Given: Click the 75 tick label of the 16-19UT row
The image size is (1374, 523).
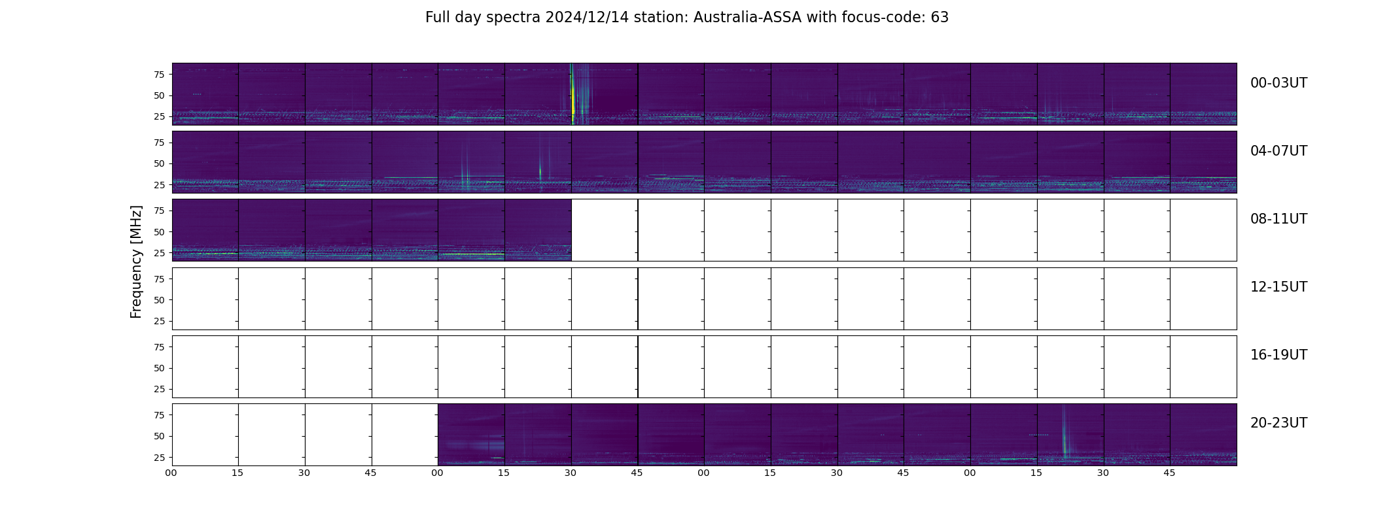Looking at the screenshot, I should tap(159, 347).
